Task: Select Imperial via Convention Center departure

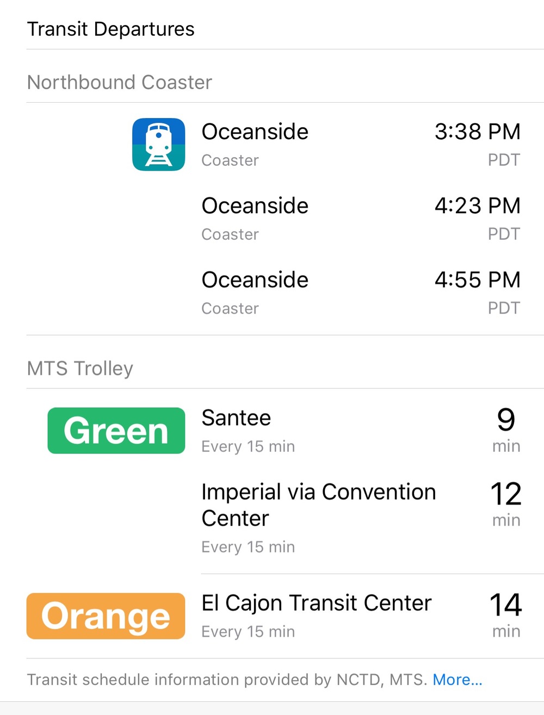Action: pyautogui.click(x=361, y=518)
